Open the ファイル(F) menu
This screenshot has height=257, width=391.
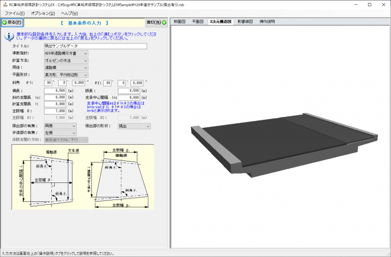(x=15, y=14)
